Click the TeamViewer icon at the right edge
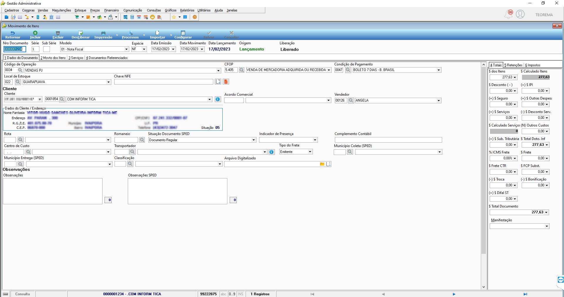The image size is (564, 297). [x=560, y=279]
